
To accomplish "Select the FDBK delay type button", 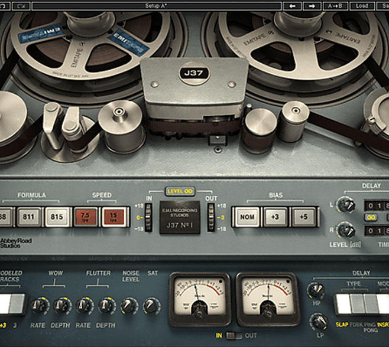I will [356, 305].
